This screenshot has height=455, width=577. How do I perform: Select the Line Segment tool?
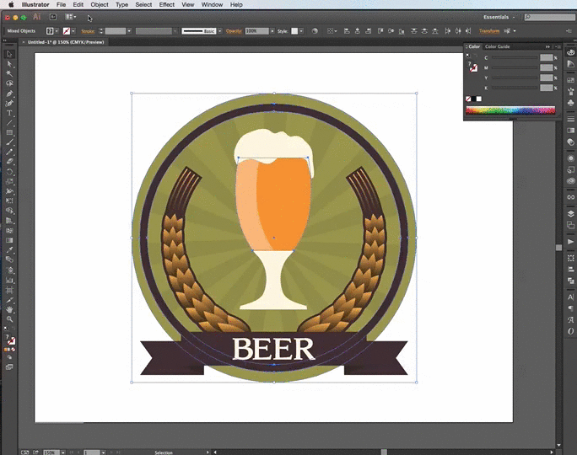click(x=9, y=123)
